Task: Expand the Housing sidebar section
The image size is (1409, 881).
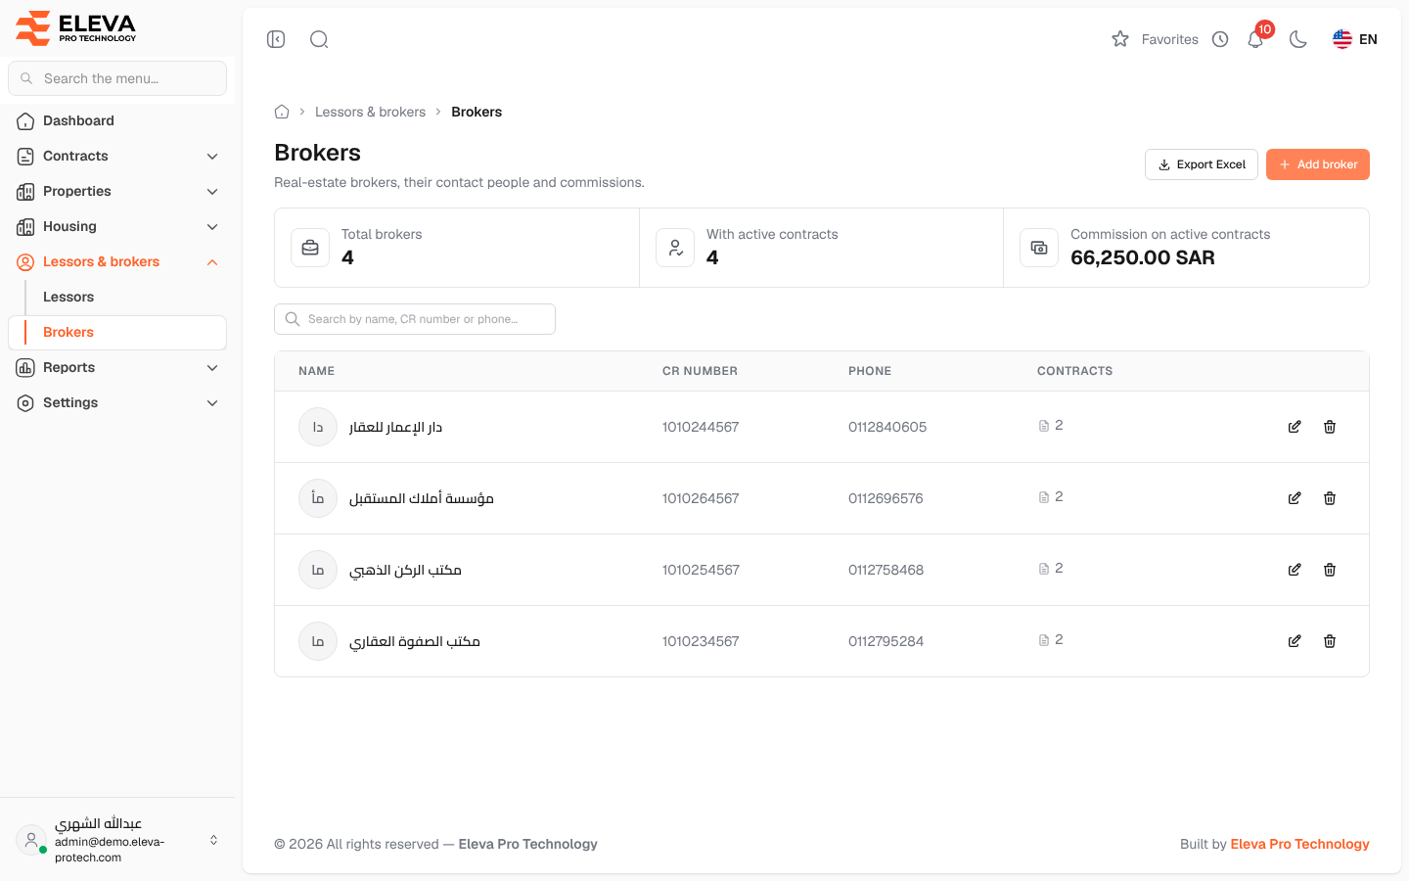Action: click(x=117, y=226)
